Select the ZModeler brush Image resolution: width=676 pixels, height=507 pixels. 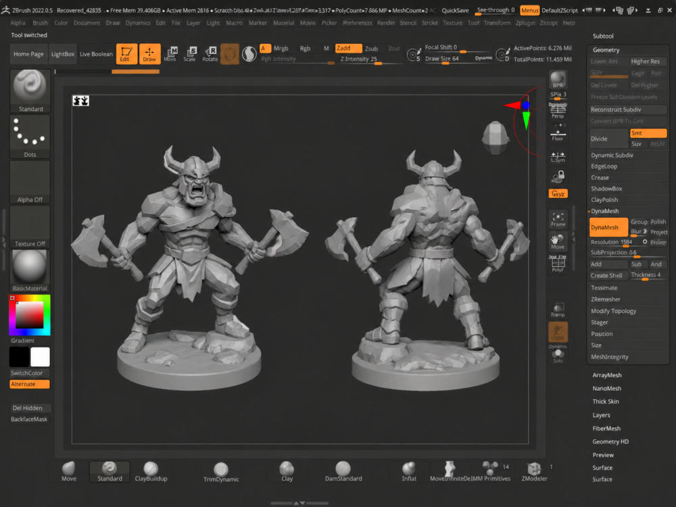[534, 471]
